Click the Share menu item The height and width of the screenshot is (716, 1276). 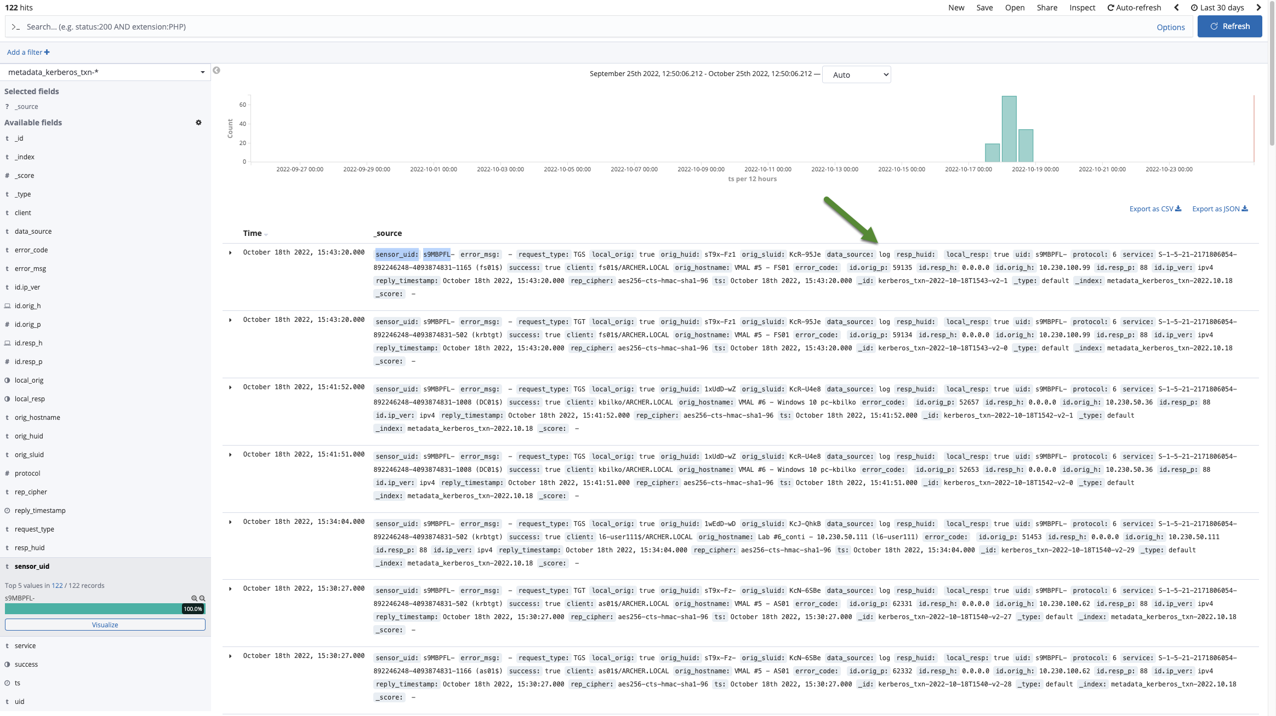(1046, 8)
